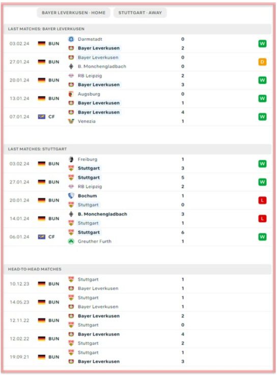The image size is (280, 376).
Task: Open the Stuttgart 5-2 RB Leipzig match
Action: [x=138, y=182]
